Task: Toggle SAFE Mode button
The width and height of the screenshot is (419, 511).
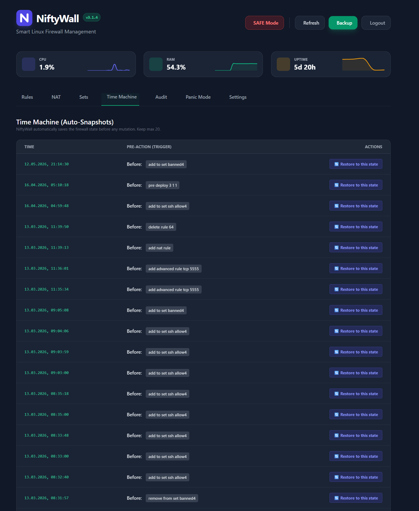Action: (264, 23)
